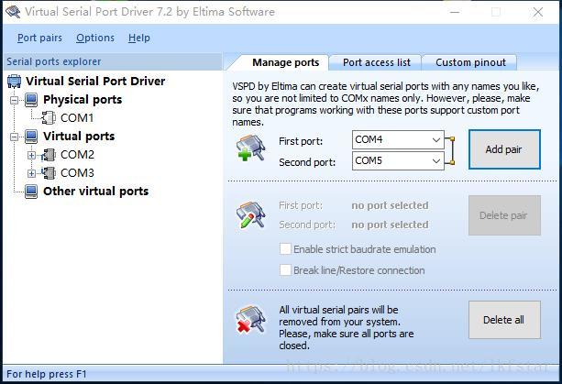The height and width of the screenshot is (384, 562).
Task: Click the 'For help press F1' status text
Action: pos(47,374)
